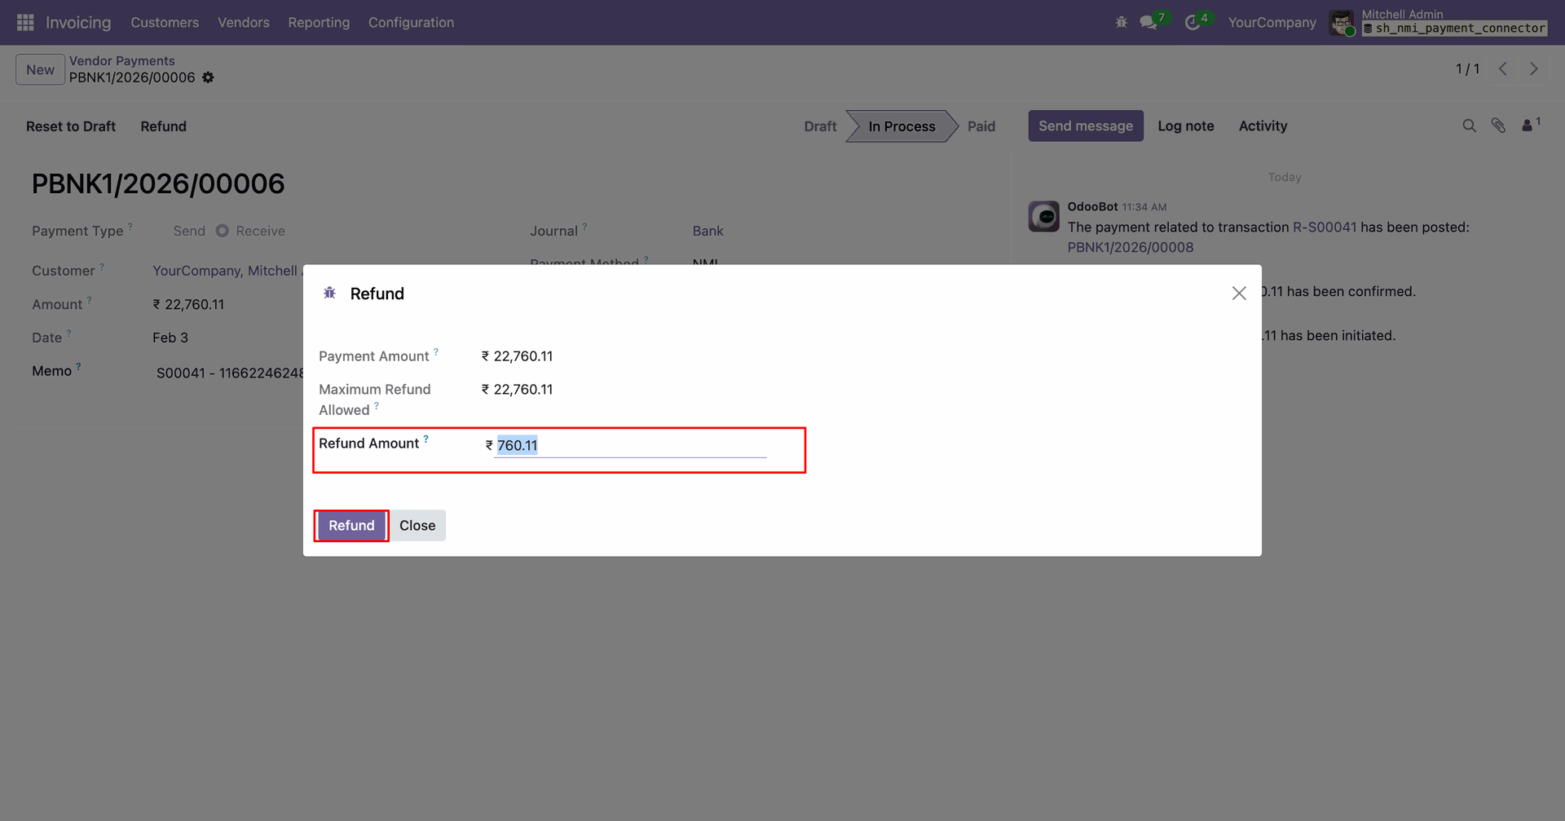Image resolution: width=1565 pixels, height=821 pixels.
Task: Open the activities clock icon
Action: [1192, 22]
